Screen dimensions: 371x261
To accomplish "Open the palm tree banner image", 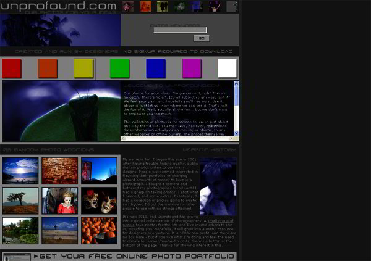I will point(61,30).
